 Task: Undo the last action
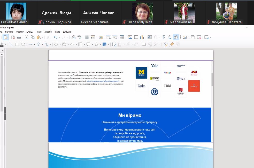coord(56,37)
